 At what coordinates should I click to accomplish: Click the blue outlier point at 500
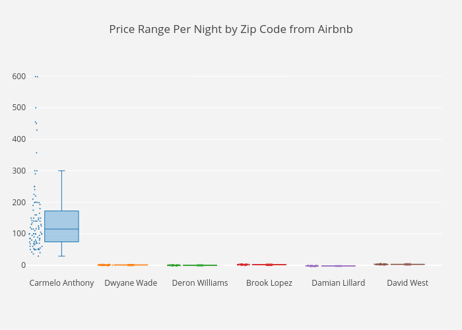coord(36,108)
